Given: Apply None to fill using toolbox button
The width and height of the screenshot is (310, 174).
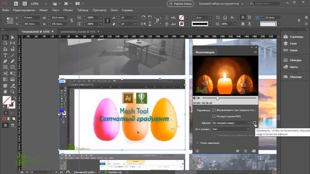Looking at the screenshot, I should pos(14,119).
